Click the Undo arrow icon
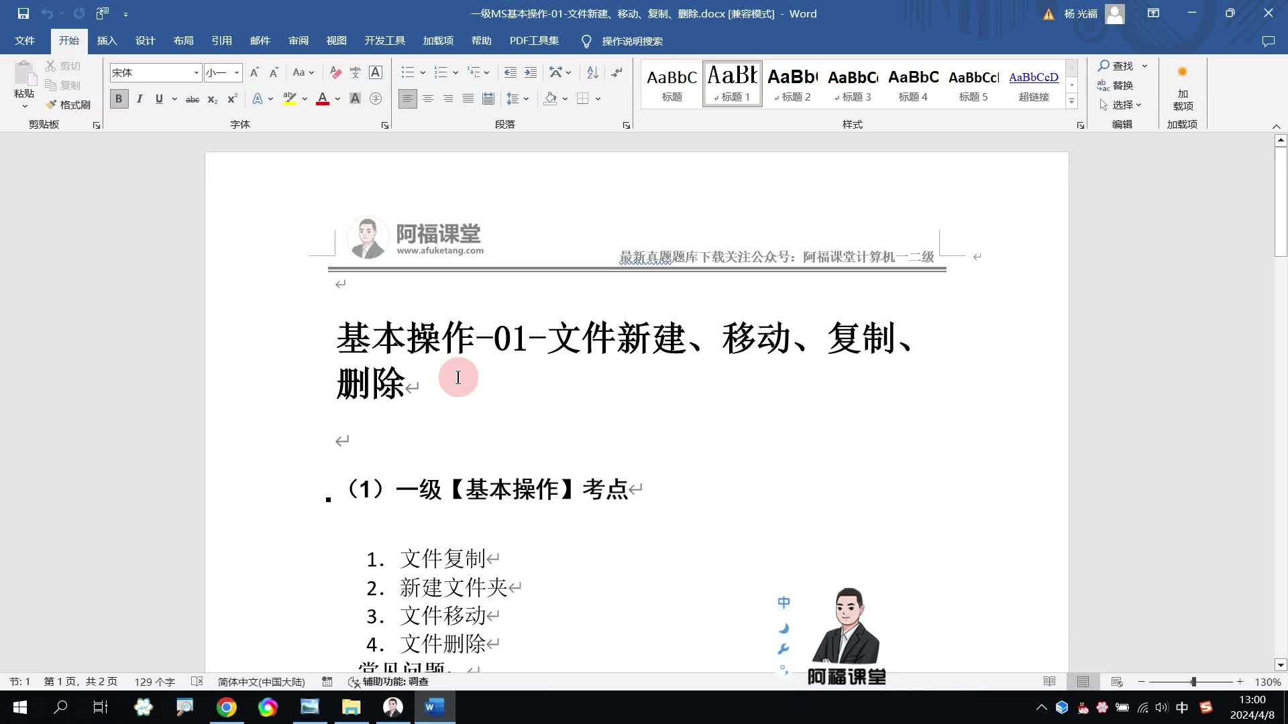Viewport: 1288px width, 724px height. [x=46, y=13]
